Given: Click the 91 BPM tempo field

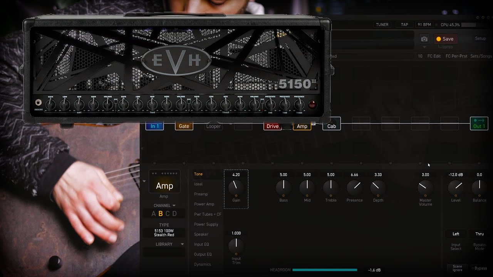Looking at the screenshot, I should [424, 25].
